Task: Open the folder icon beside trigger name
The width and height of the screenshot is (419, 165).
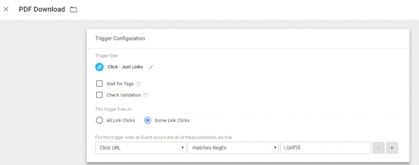Action: click(74, 10)
